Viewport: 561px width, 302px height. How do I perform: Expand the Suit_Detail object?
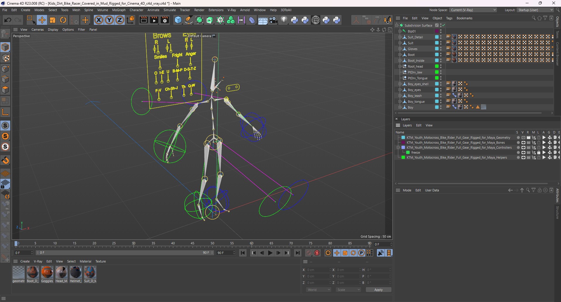point(400,37)
